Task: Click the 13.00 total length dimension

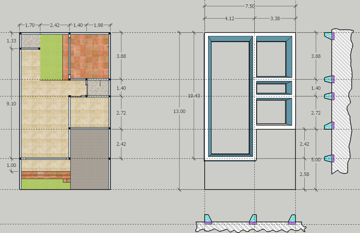Action: [x=179, y=111]
